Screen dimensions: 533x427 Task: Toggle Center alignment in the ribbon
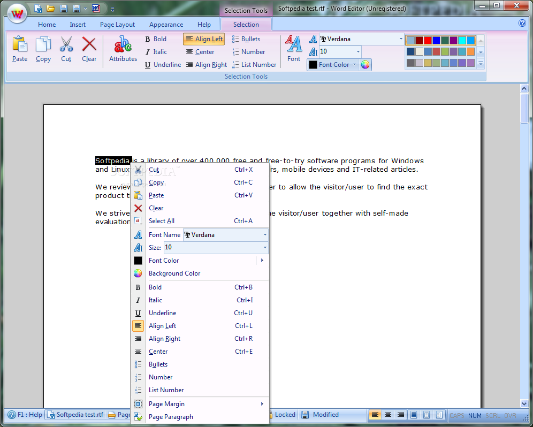pyautogui.click(x=200, y=52)
